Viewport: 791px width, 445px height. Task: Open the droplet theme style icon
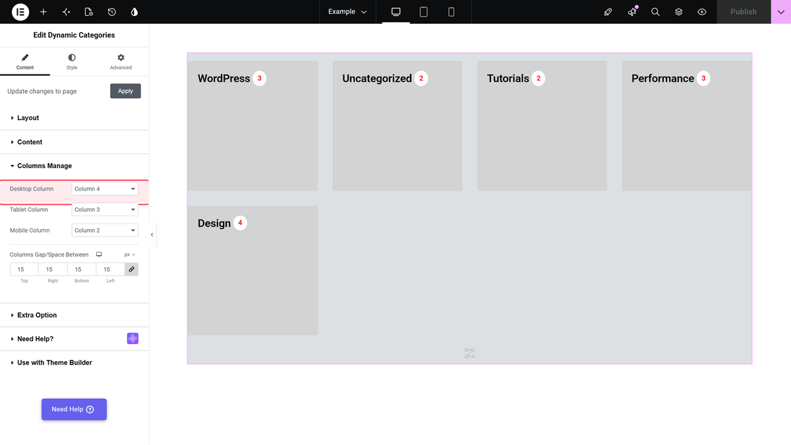coord(134,12)
